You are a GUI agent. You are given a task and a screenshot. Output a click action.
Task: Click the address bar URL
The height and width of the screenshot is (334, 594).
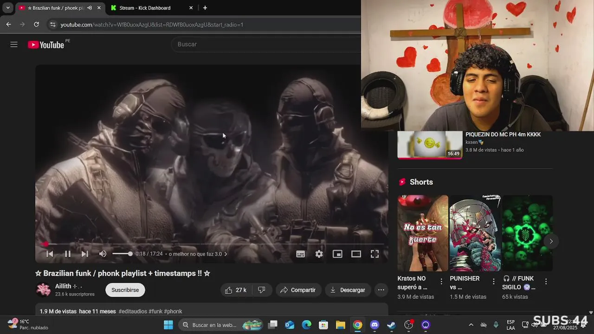coord(152,25)
